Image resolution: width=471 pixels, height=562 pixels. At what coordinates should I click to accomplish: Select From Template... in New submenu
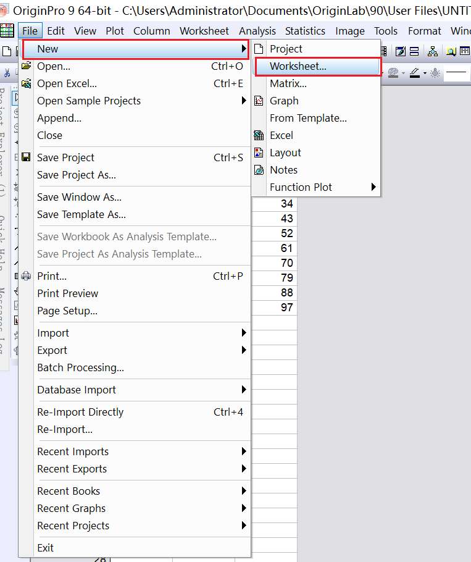[x=316, y=118]
